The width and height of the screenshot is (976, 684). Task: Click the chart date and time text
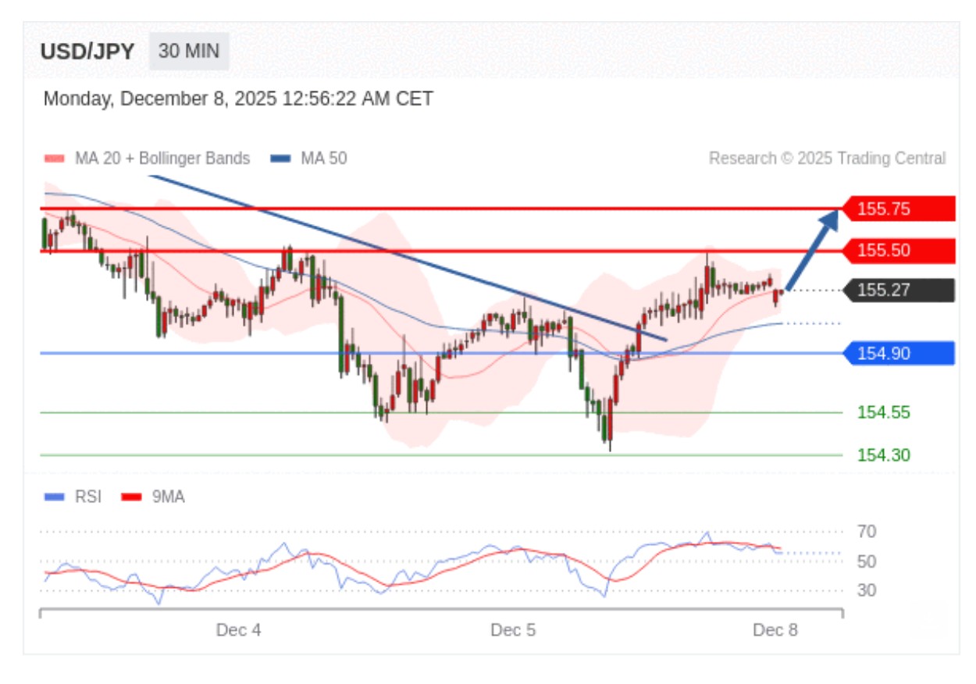(238, 99)
